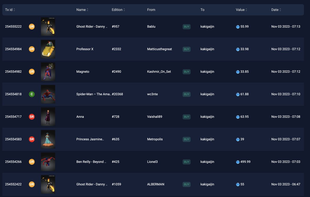
Task: Click the BUY tag in Bablu row
Action: tap(187, 27)
